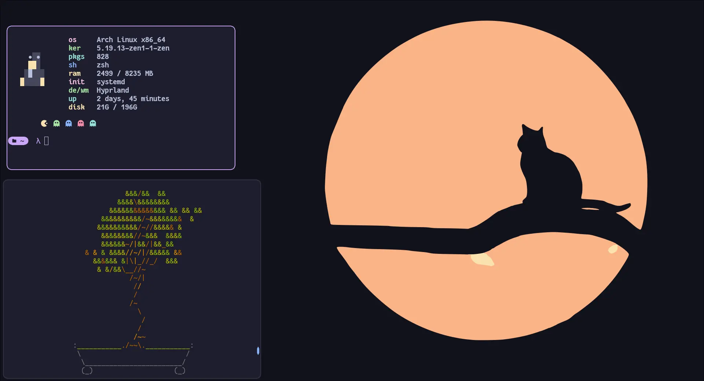The width and height of the screenshot is (704, 381).
Task: Click the pink ghost icon
Action: coord(81,123)
